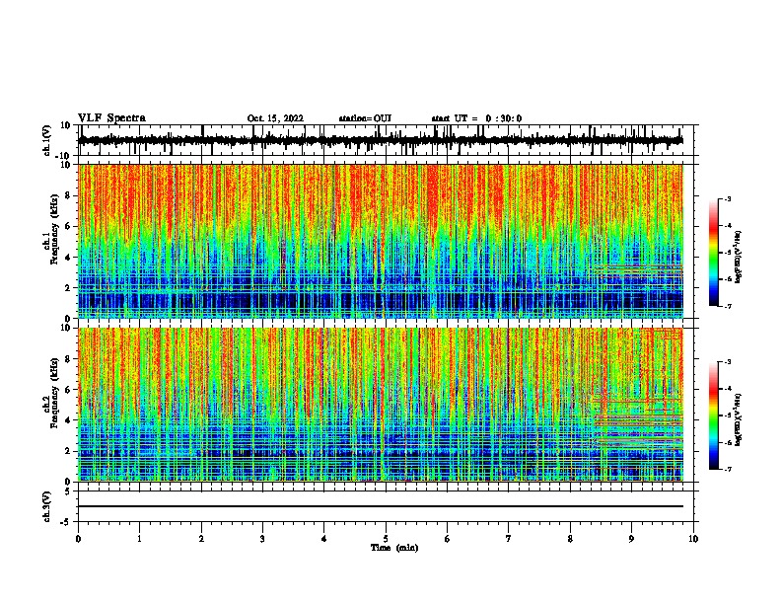Click time axis tick label "8"

coord(570,539)
